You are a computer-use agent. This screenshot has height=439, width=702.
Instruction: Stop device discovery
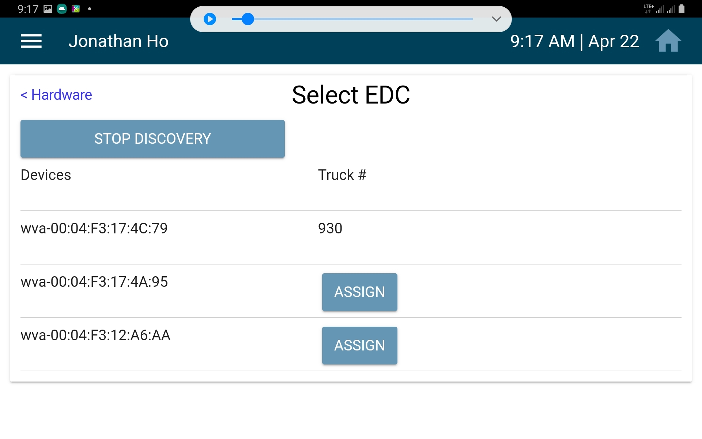[x=152, y=139]
